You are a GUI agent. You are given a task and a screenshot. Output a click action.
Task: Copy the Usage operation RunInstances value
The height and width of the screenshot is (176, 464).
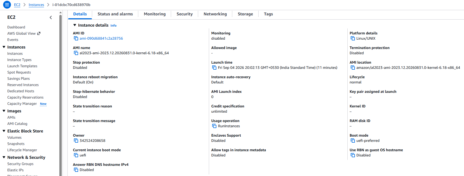214,126
